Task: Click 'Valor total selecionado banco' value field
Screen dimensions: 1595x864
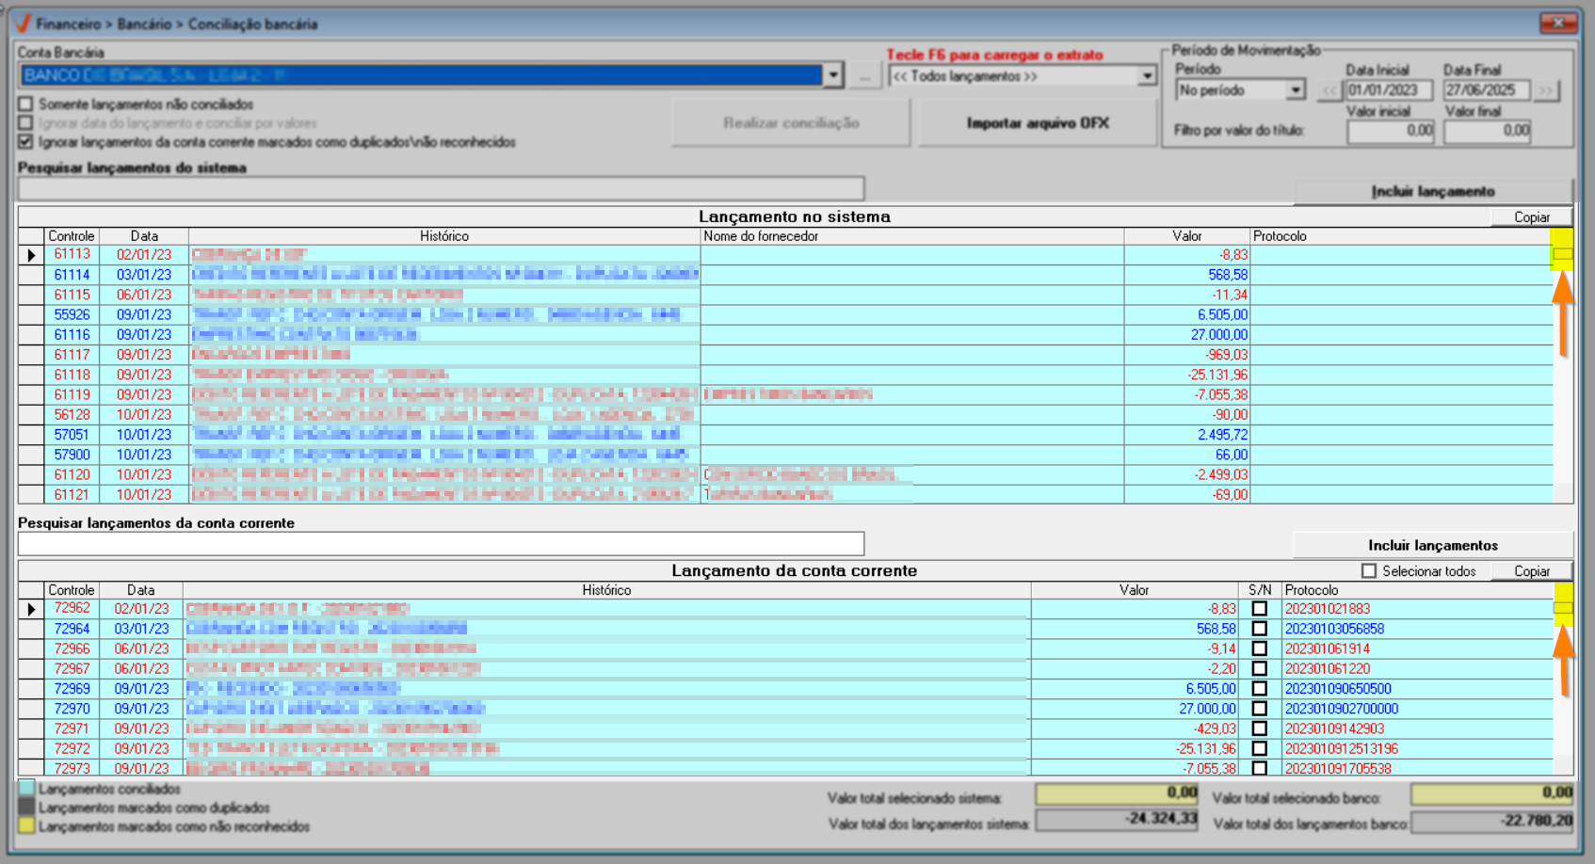Action: 1492,794
